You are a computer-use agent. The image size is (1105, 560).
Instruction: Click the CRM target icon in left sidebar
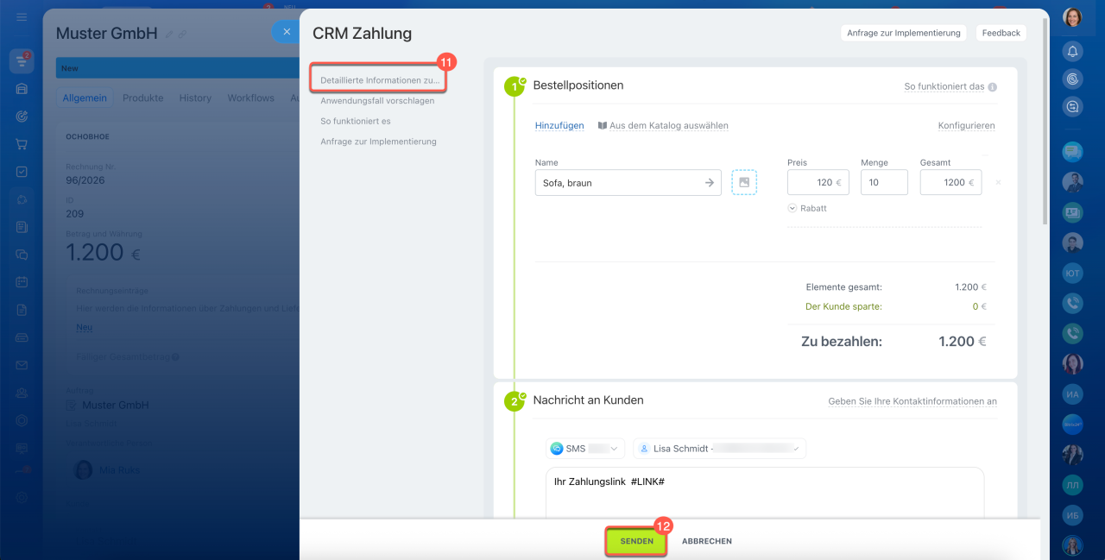click(x=22, y=116)
